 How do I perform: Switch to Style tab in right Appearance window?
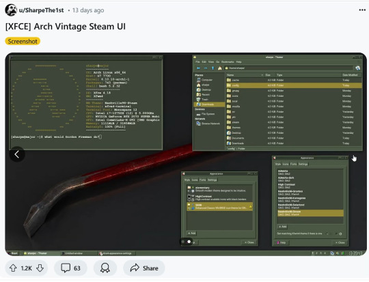[278, 164]
